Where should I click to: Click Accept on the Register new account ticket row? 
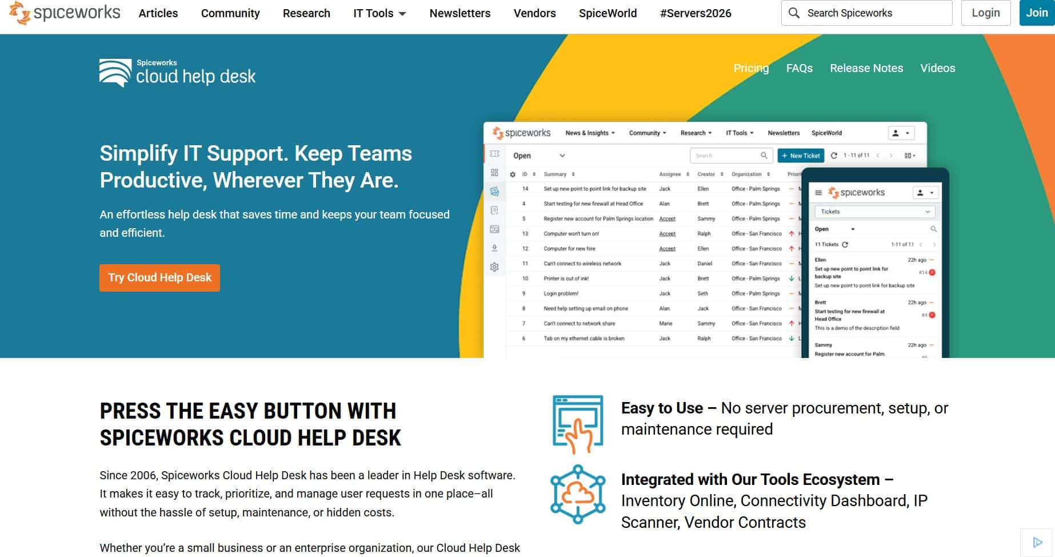click(x=667, y=219)
